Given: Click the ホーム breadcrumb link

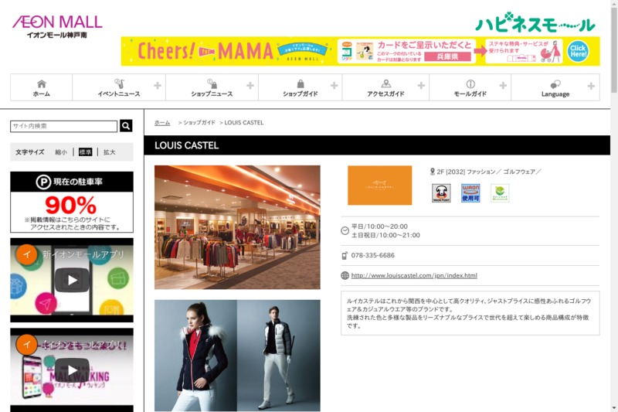Looking at the screenshot, I should click(162, 123).
